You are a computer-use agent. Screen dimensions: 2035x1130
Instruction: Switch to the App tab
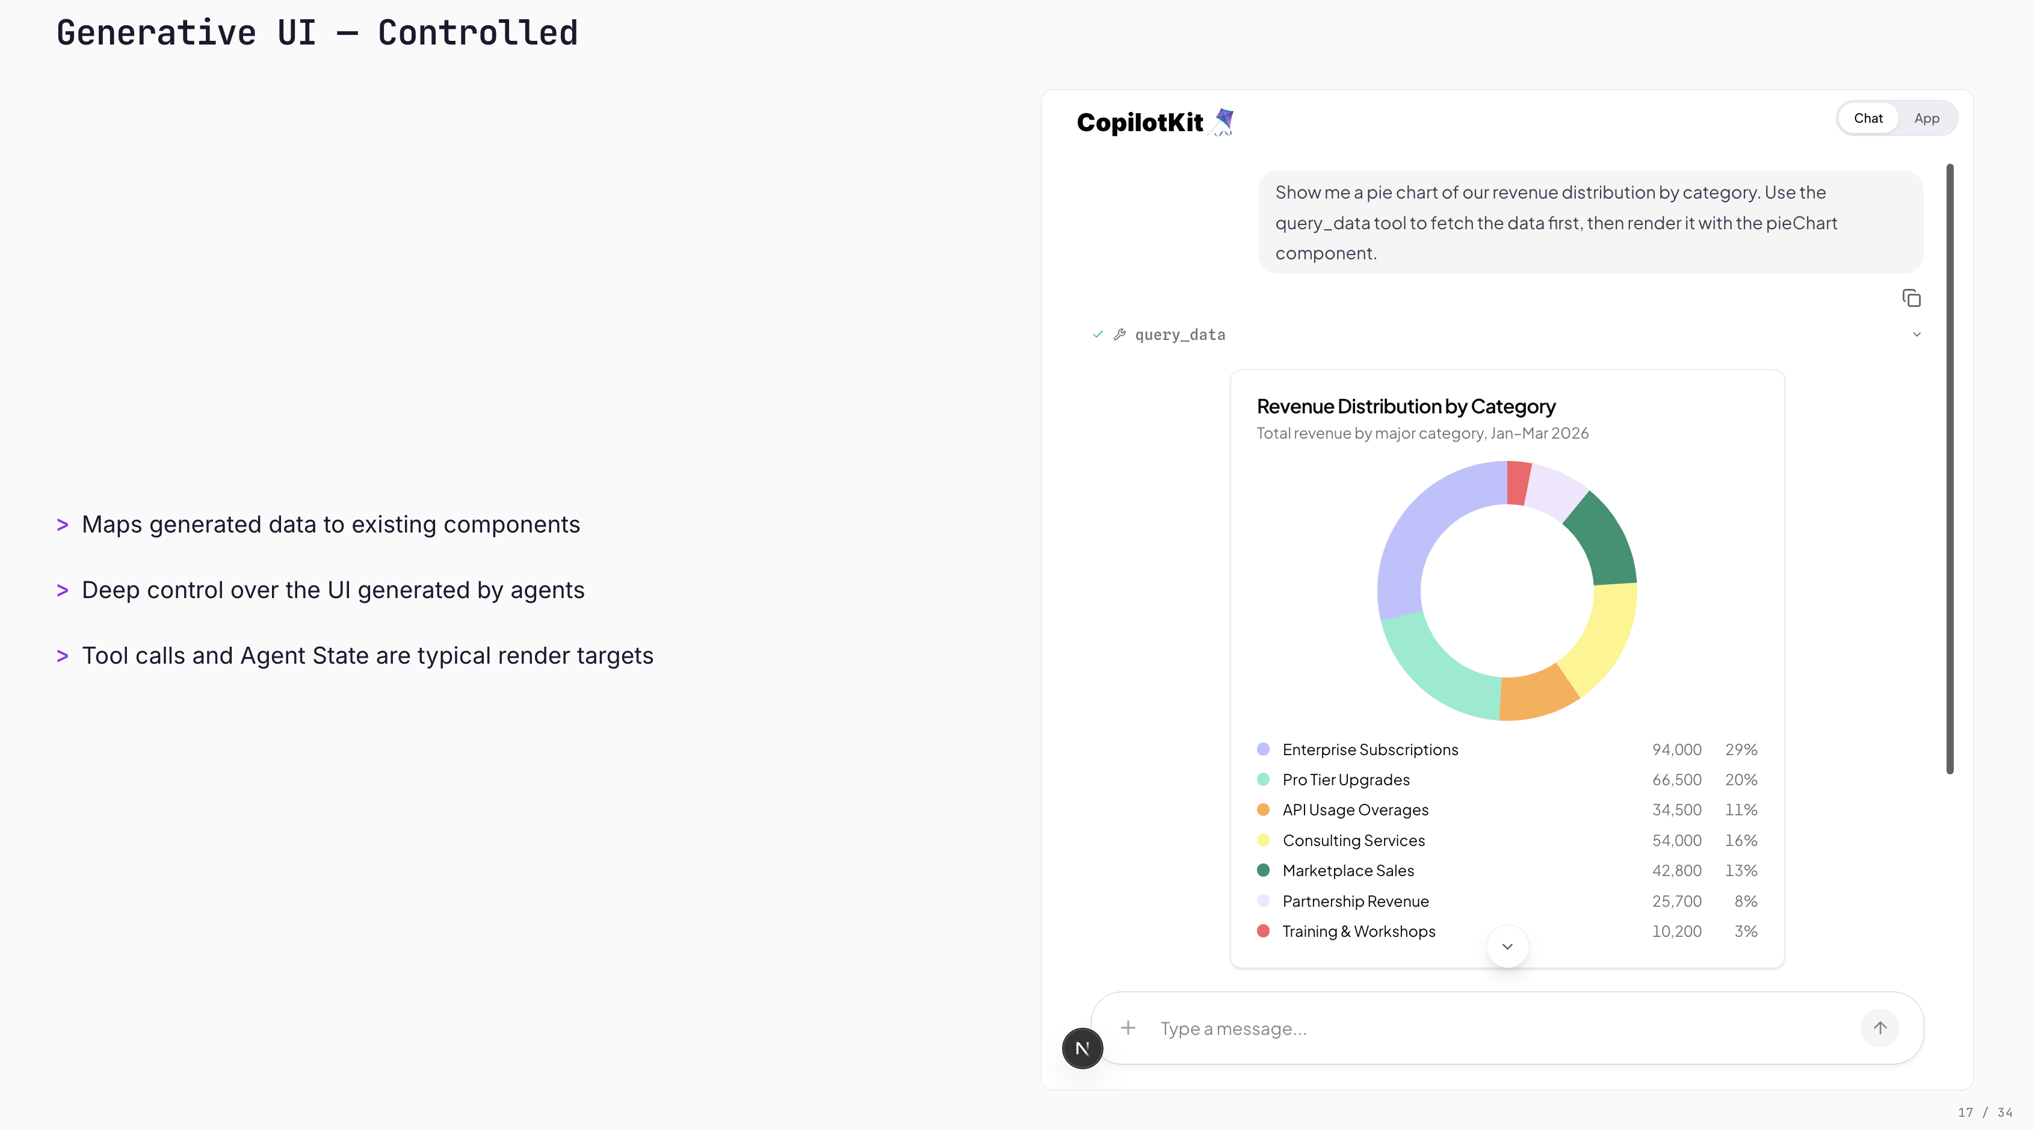click(x=1926, y=119)
